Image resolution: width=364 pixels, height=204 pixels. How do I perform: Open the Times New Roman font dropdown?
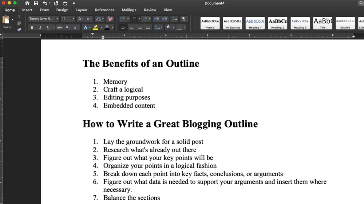pyautogui.click(x=57, y=19)
